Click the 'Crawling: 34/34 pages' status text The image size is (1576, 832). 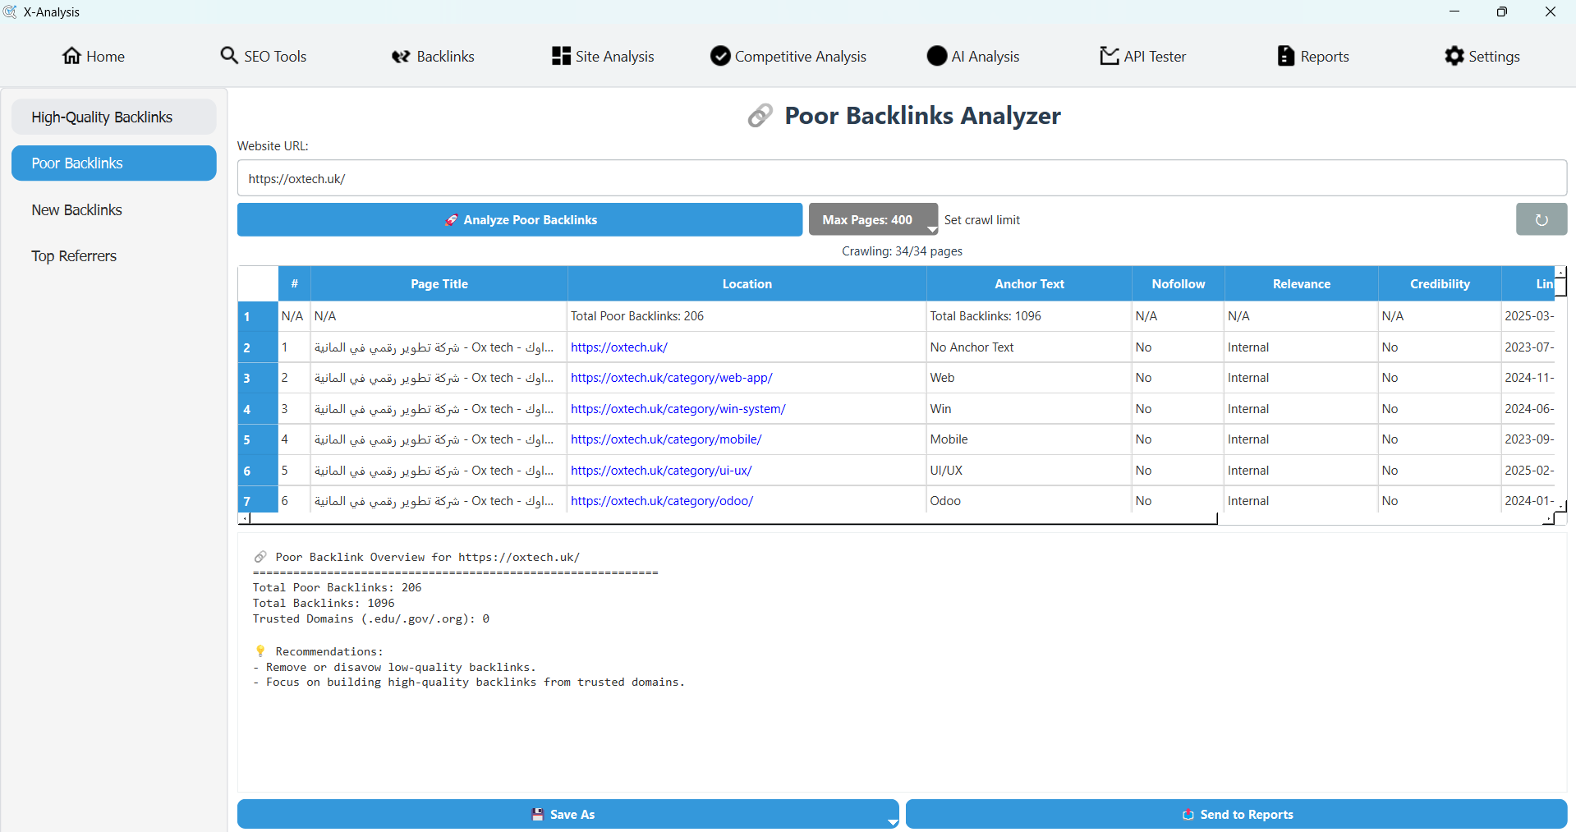[902, 251]
